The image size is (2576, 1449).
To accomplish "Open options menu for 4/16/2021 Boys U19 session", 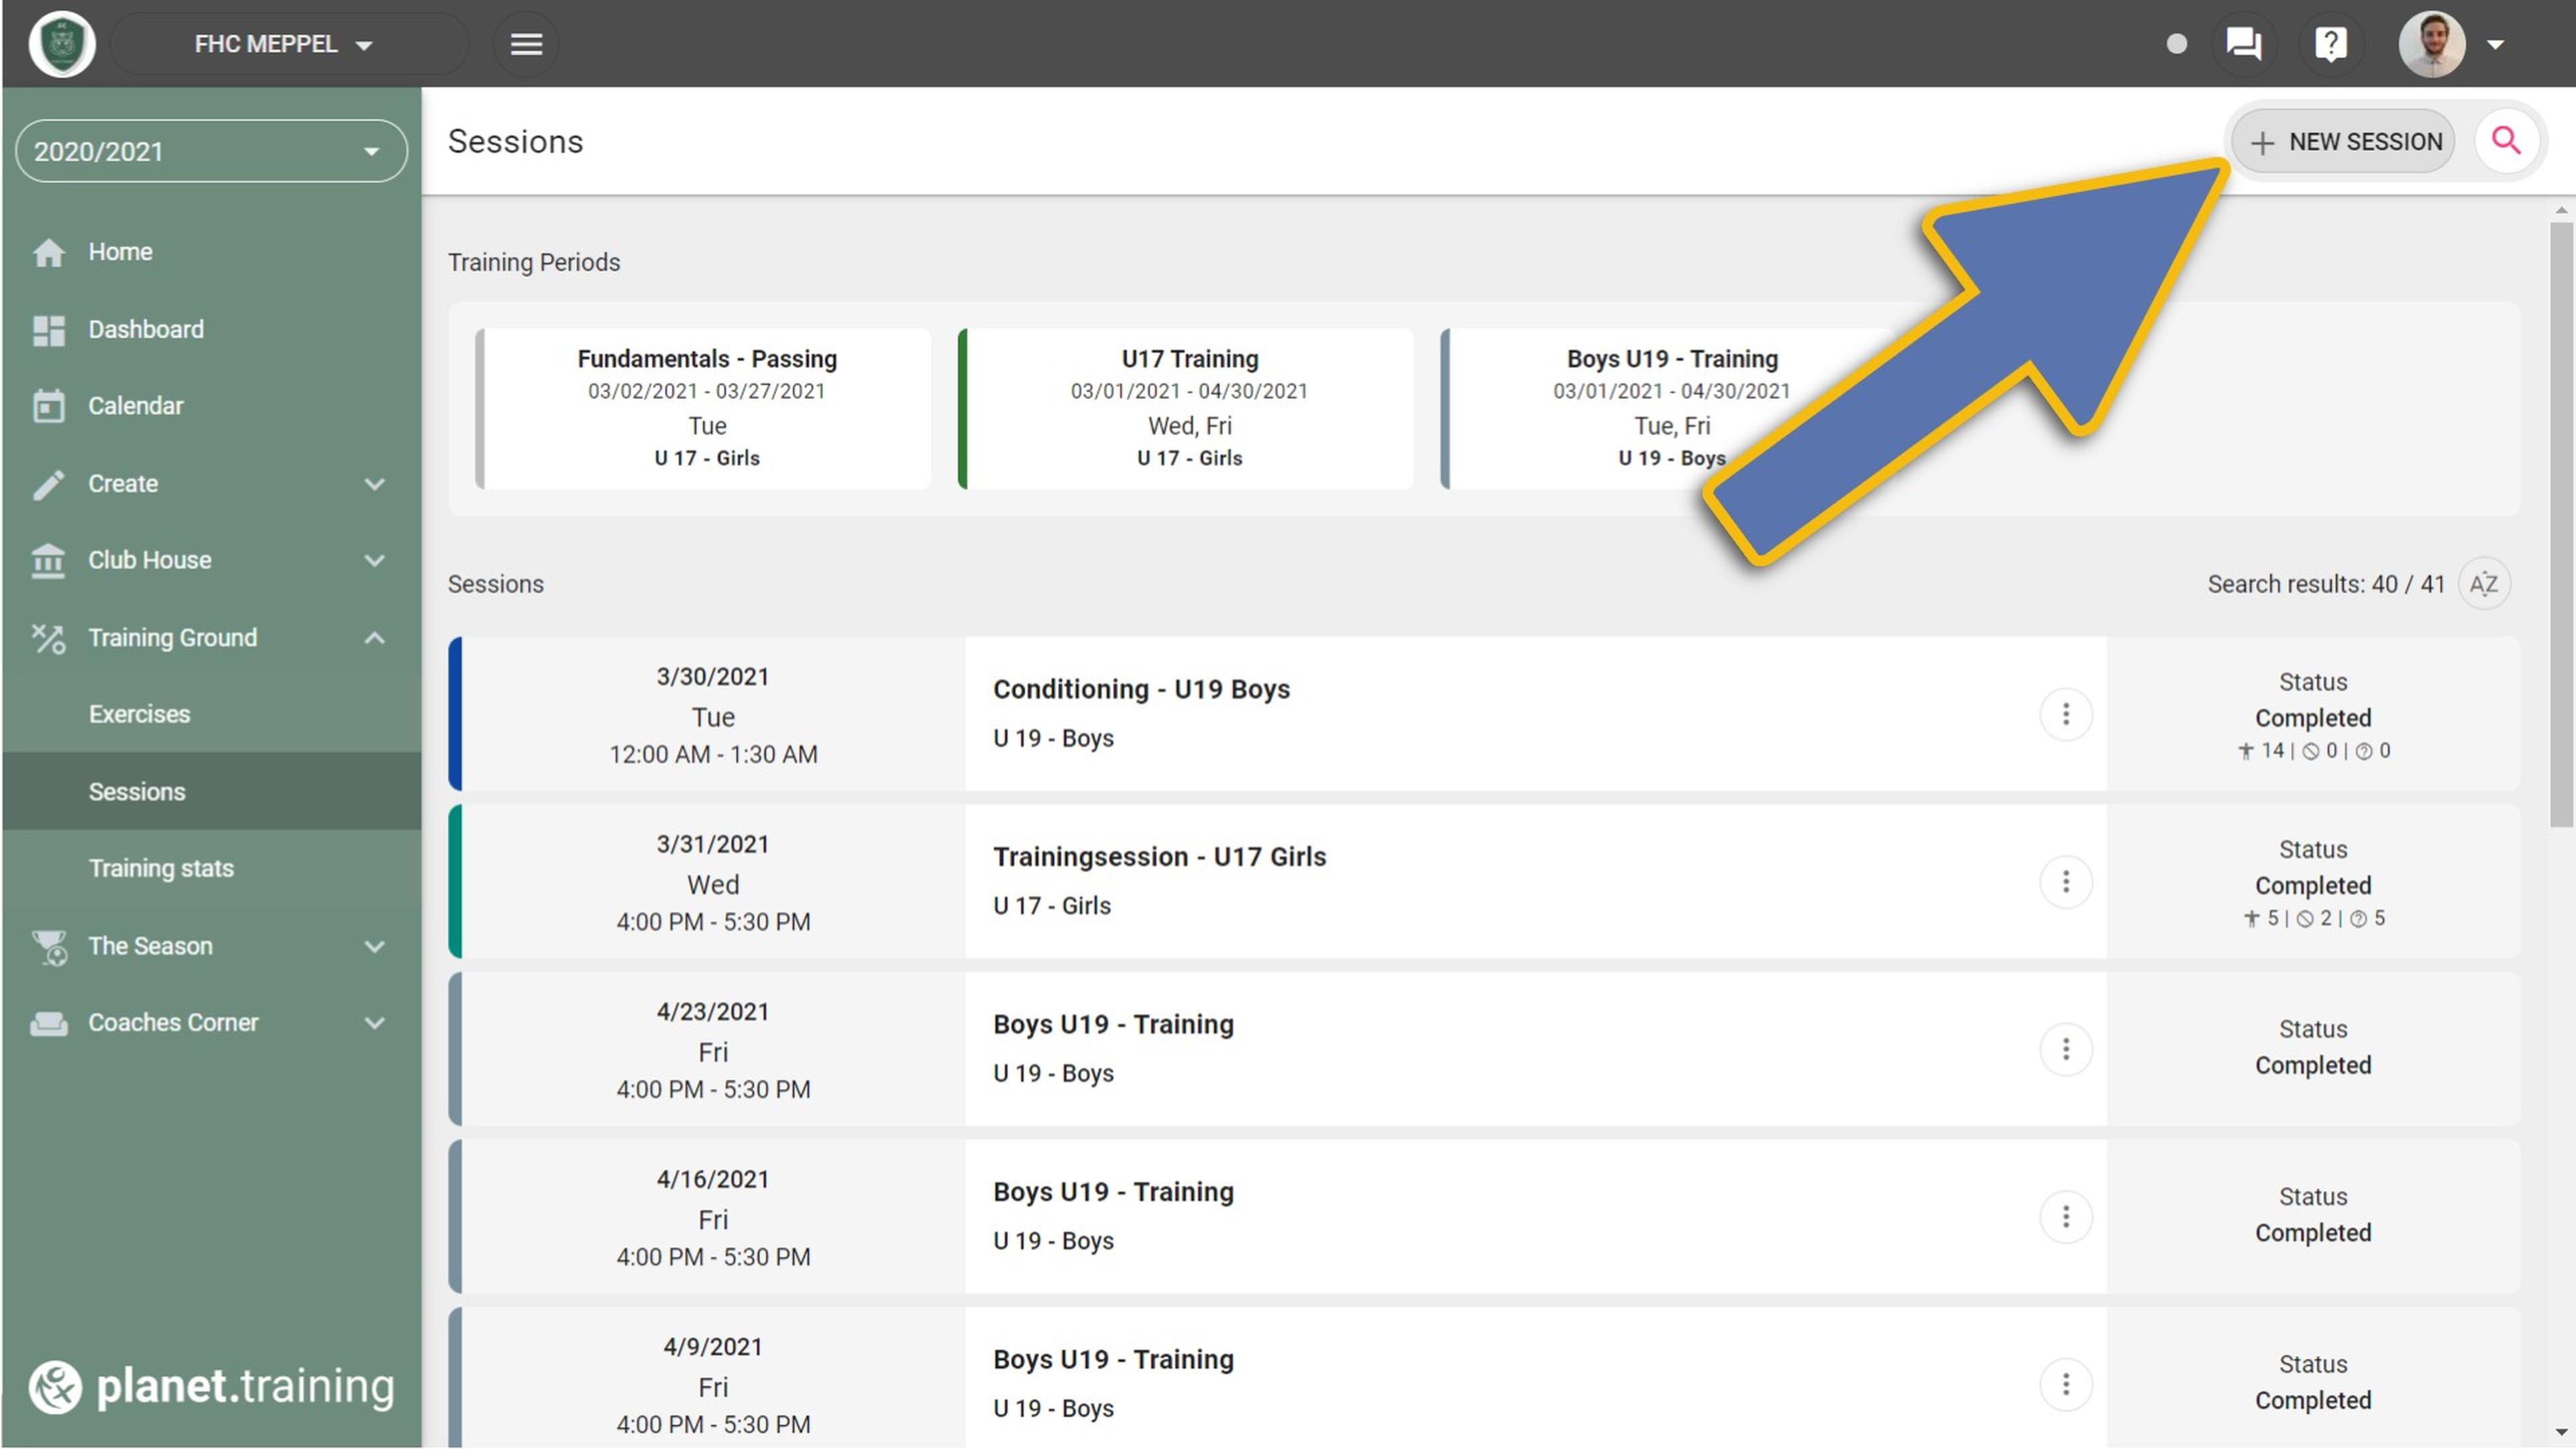I will coord(2066,1217).
